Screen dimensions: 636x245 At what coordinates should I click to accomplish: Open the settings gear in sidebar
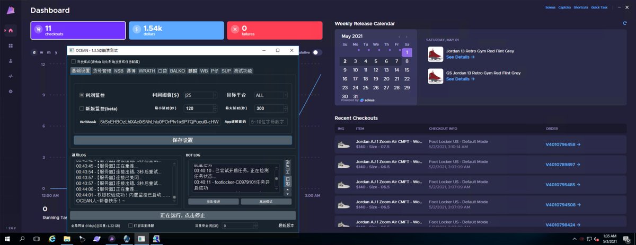(x=11, y=91)
